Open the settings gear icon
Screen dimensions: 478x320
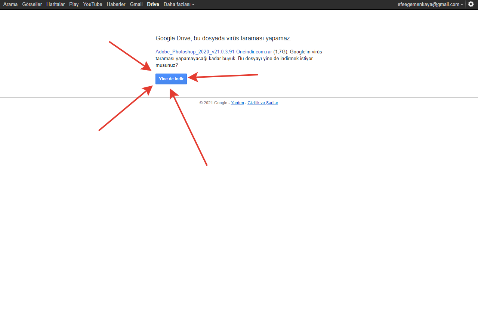point(471,4)
